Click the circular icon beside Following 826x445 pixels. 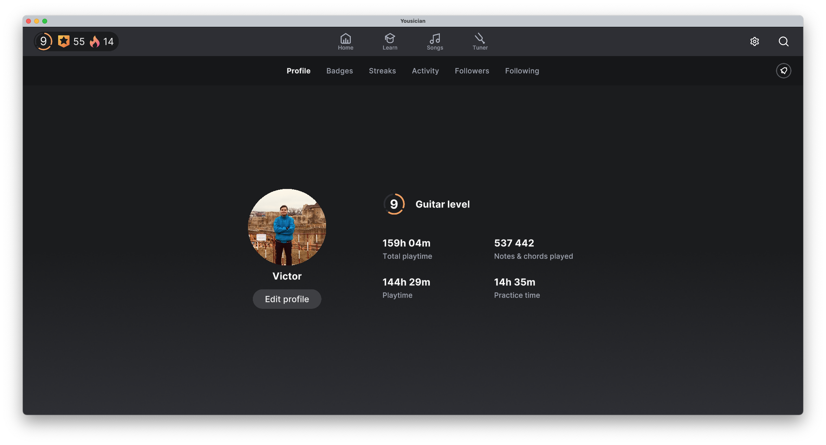tap(783, 71)
